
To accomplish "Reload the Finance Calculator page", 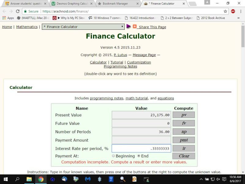I will click(18, 11).
